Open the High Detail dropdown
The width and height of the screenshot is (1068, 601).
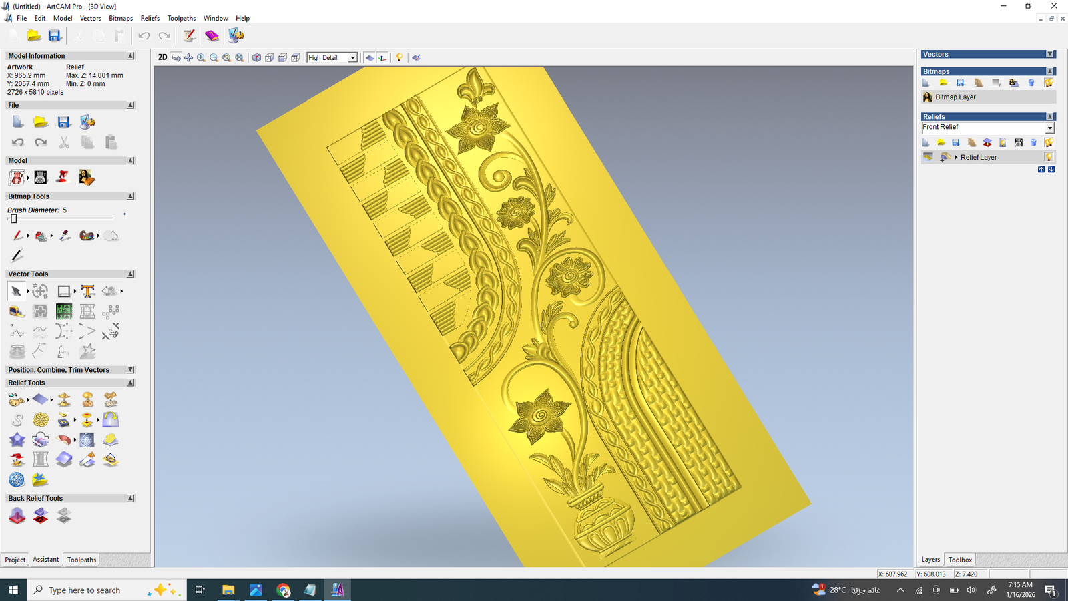pos(352,58)
